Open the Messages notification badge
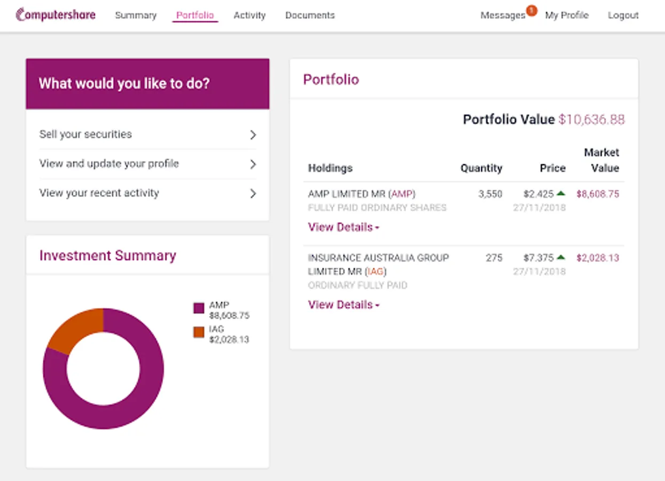 coord(531,10)
